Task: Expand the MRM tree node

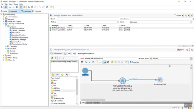Action: point(4,55)
